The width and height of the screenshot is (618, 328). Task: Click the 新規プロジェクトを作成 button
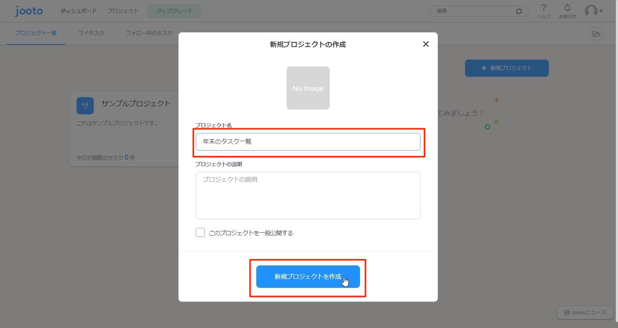(x=308, y=277)
